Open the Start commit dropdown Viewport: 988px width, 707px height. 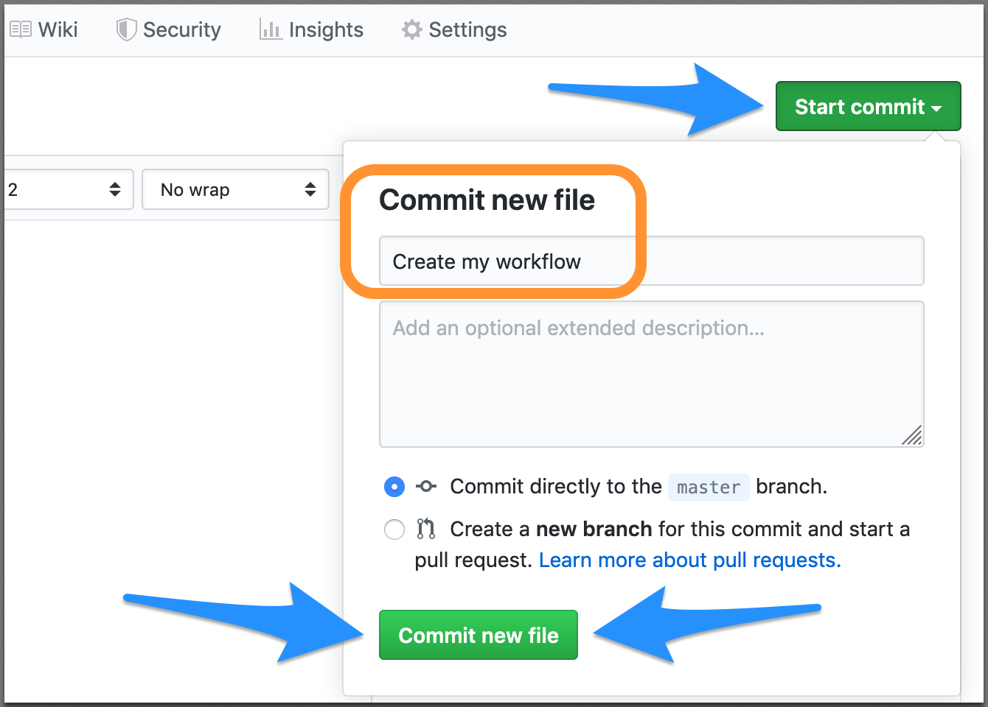[936, 106]
